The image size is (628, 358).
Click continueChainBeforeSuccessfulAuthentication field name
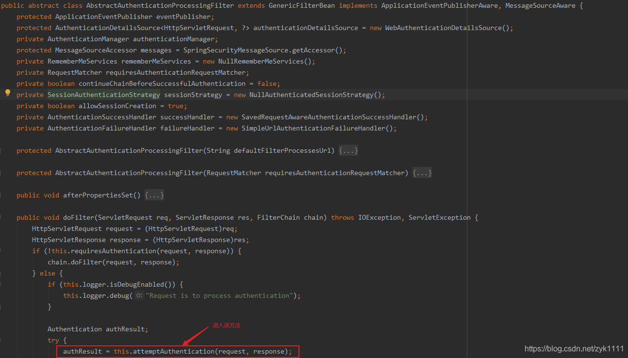162,84
